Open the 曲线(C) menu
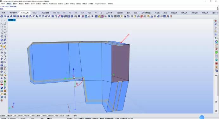 pyautogui.click(x=21, y=3)
